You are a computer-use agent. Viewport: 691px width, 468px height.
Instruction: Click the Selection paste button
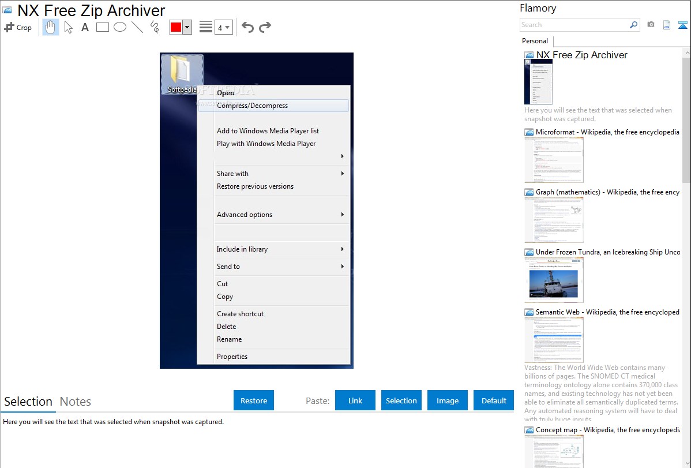[401, 400]
